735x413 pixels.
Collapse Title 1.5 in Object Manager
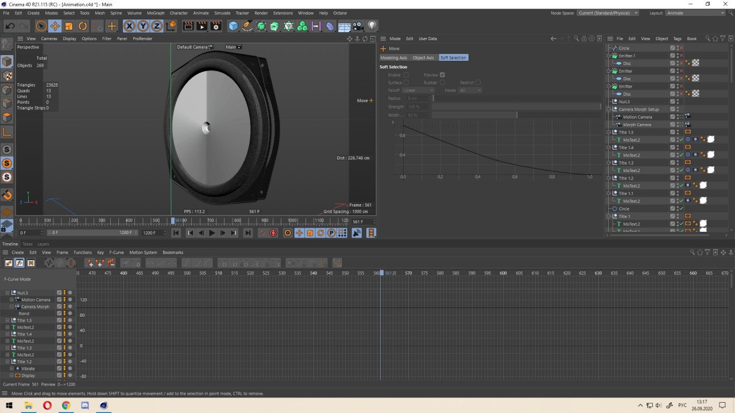(x=609, y=132)
